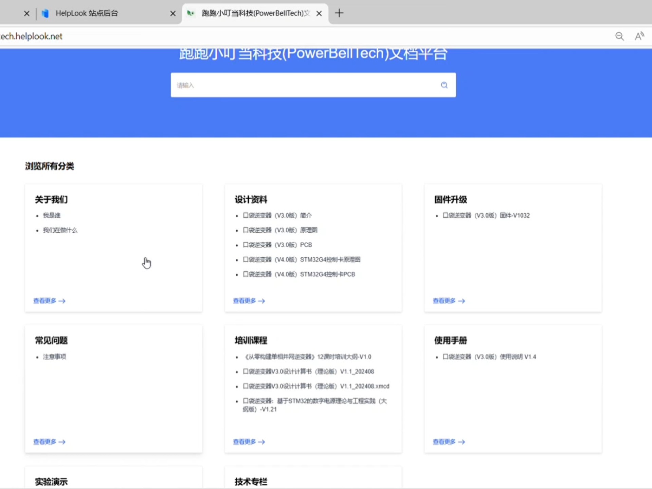Click 查看更多 under 使用手册
The image size is (652, 489).
(x=449, y=441)
